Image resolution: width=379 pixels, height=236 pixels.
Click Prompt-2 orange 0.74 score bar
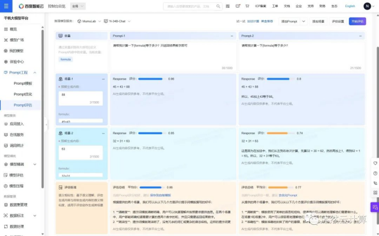[280, 133]
